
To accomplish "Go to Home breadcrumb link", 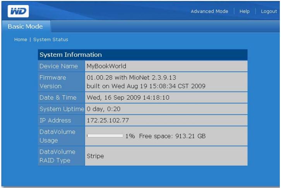I will click(21, 39).
